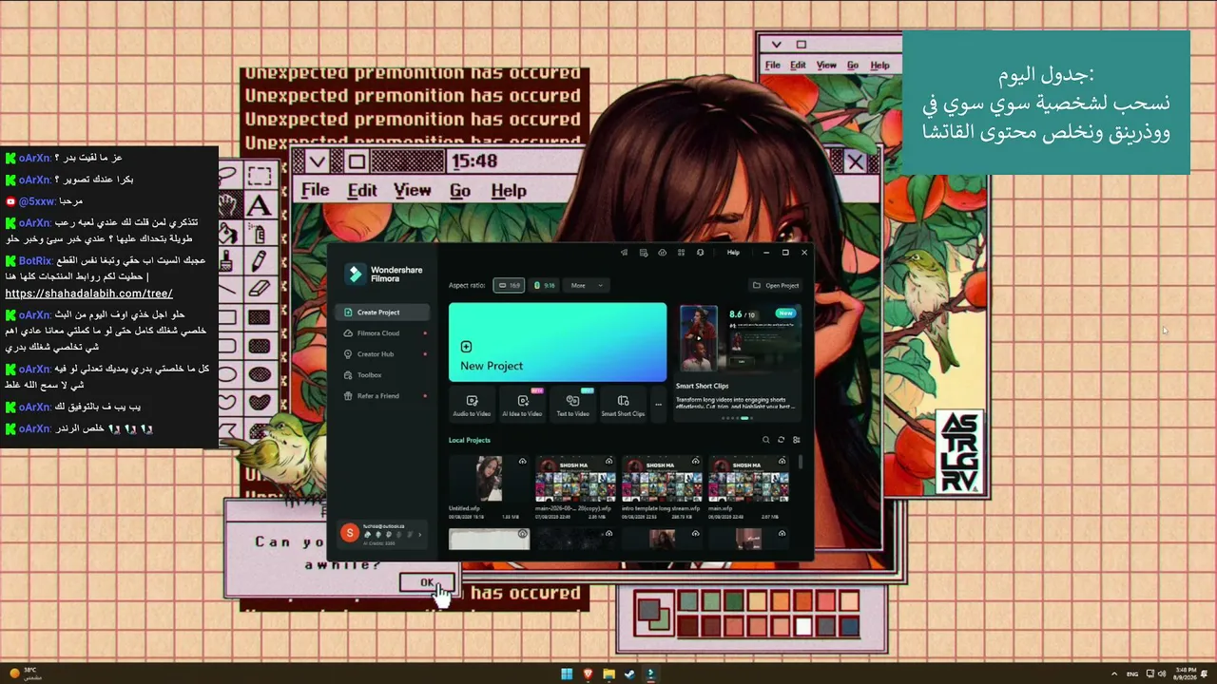Launch the Audio to Video tool
This screenshot has height=684, width=1217.
click(472, 406)
